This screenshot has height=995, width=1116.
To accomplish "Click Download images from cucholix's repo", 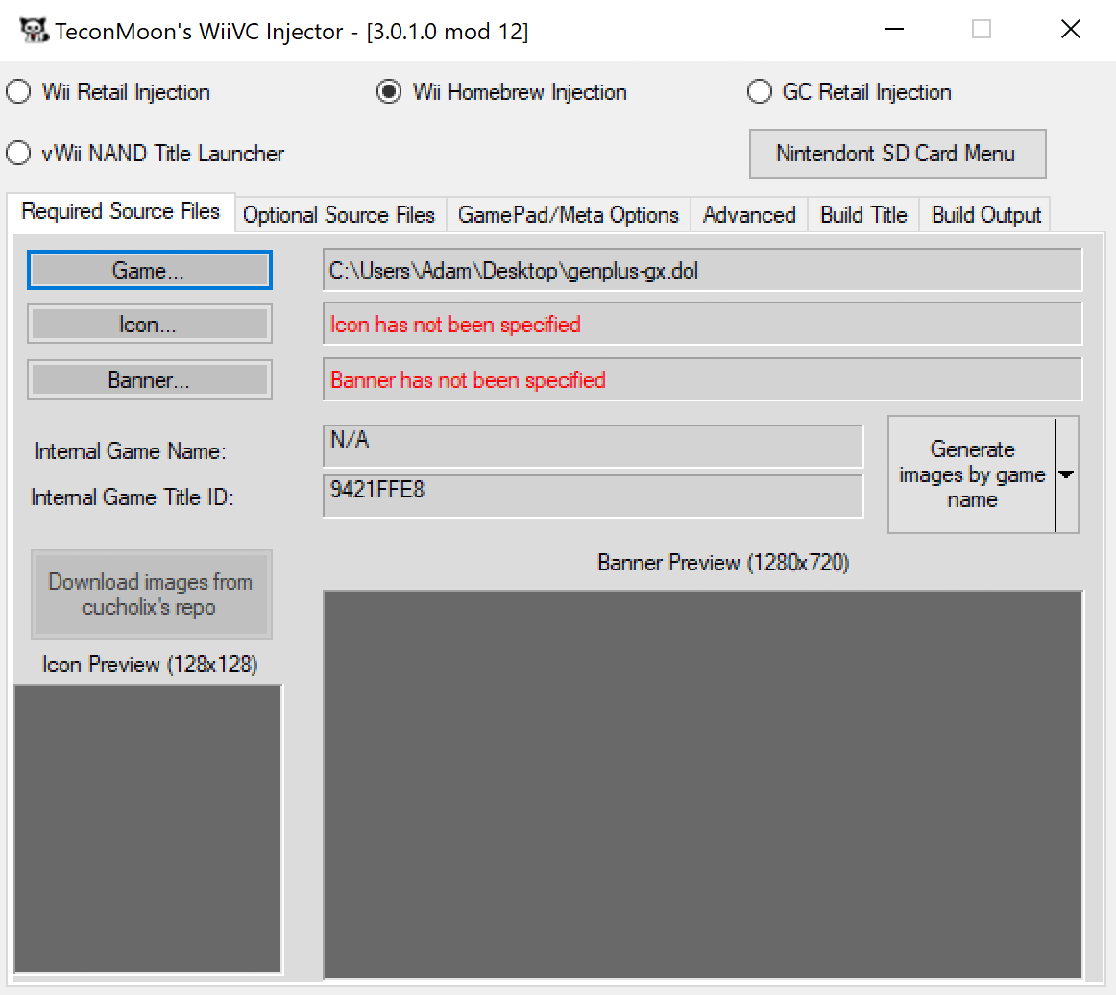I will pos(150,595).
